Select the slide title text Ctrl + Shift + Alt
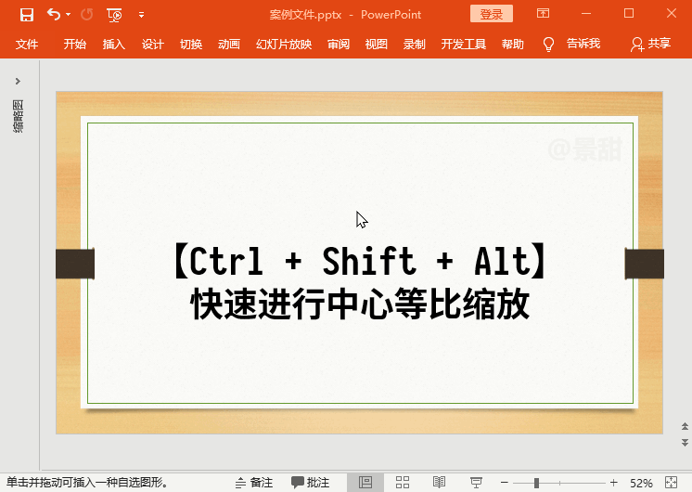Screen dimensions: 692x492 tap(360, 261)
